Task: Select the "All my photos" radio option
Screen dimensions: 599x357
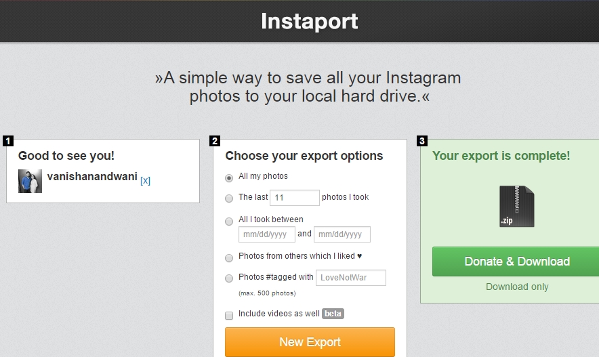Action: click(x=229, y=177)
